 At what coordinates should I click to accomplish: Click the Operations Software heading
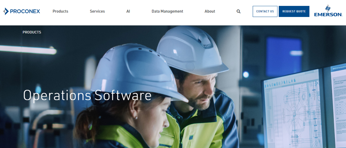(87, 96)
